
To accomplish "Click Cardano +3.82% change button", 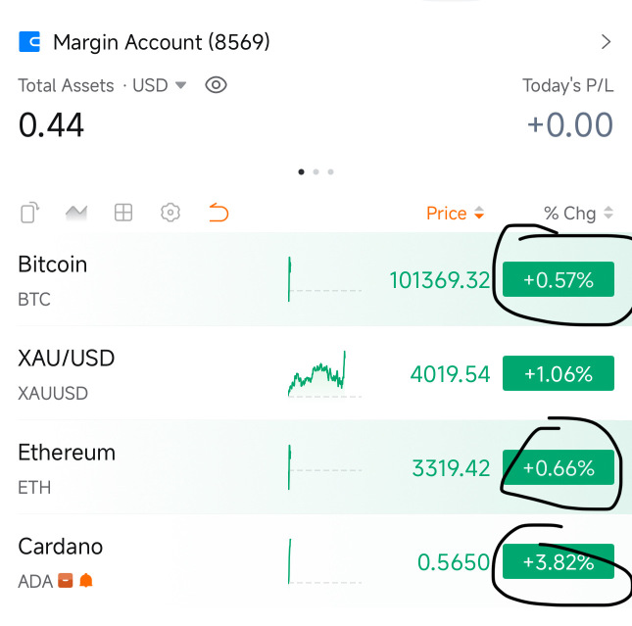I will pos(558,562).
